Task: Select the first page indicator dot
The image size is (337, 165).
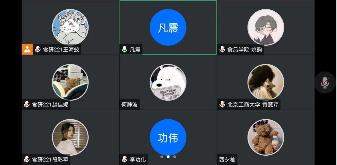Action: (x=162, y=157)
